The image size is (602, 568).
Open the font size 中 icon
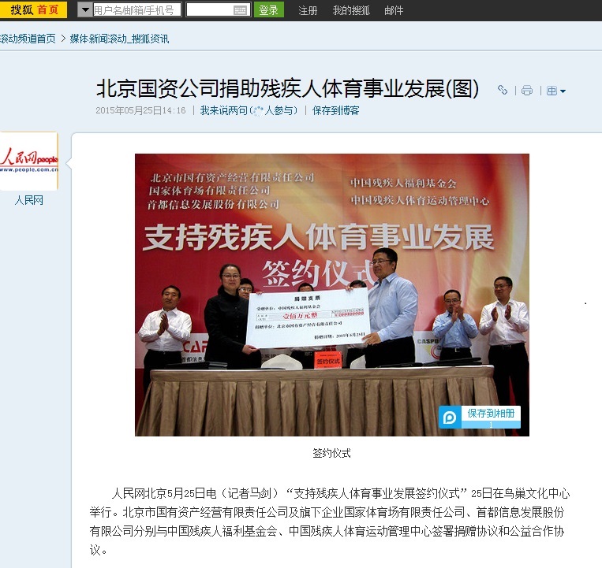552,91
